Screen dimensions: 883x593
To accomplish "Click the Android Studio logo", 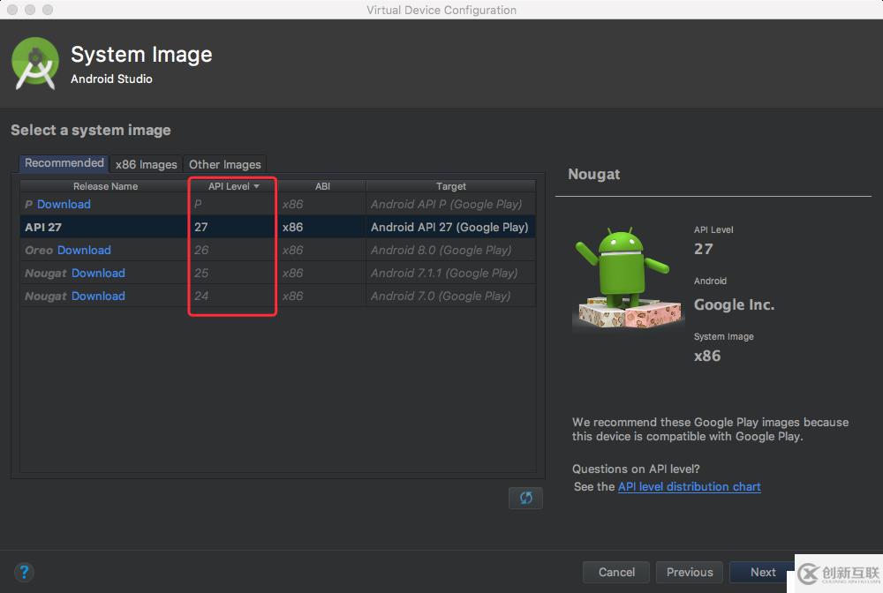I will tap(35, 62).
